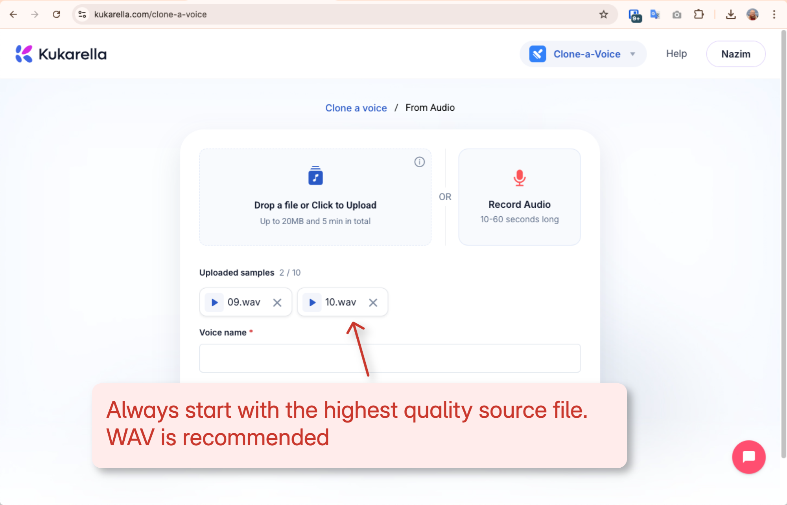This screenshot has width=787, height=505.
Task: Click the 09.wav file name
Action: click(x=244, y=302)
